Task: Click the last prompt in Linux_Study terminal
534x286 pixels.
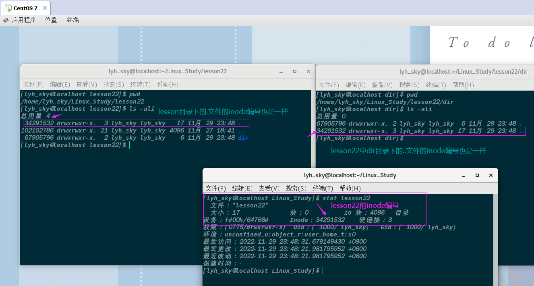Action: (261, 271)
